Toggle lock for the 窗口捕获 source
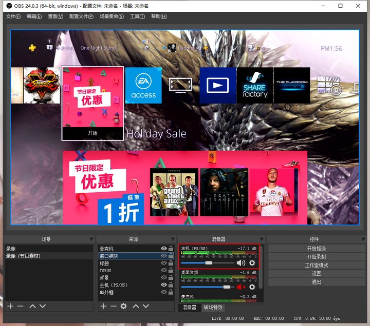The width and height of the screenshot is (370, 326). [x=171, y=256]
